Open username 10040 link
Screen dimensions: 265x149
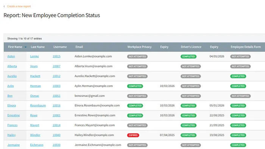click(56, 135)
